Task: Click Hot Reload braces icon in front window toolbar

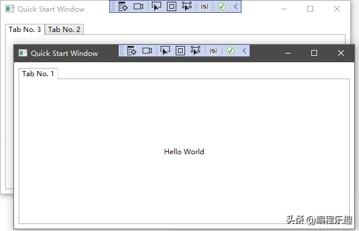Action: pos(213,51)
